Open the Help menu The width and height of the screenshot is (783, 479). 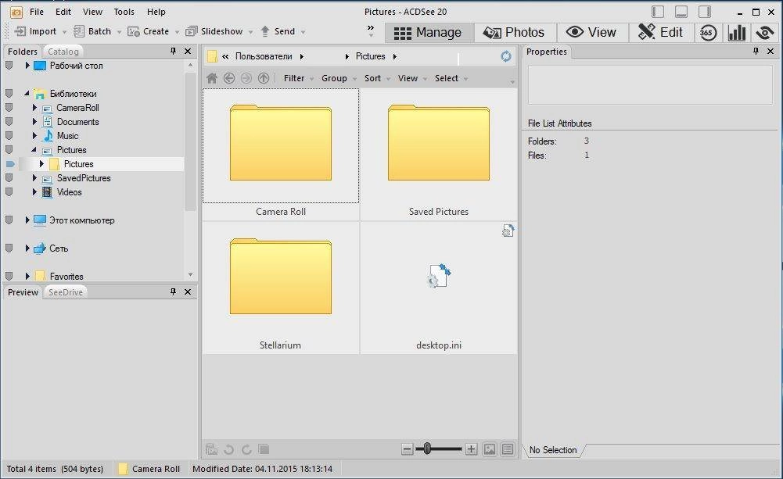(x=156, y=12)
